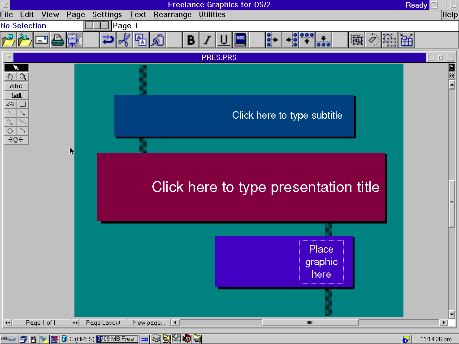Screen dimensions: 459x344
Task: Click the 'Place graphic here' placeholder
Action: pos(321,262)
